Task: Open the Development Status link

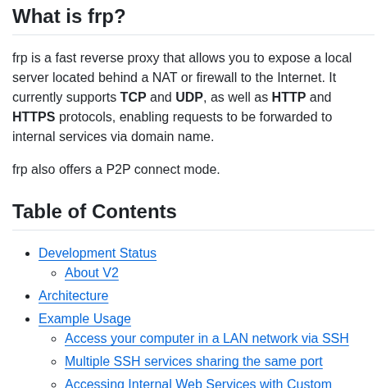Action: [98, 253]
